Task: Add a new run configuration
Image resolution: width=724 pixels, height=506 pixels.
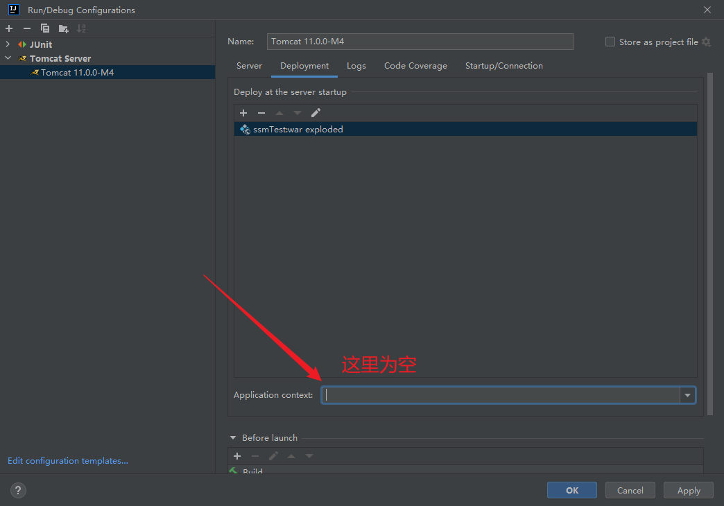Action: 9,28
